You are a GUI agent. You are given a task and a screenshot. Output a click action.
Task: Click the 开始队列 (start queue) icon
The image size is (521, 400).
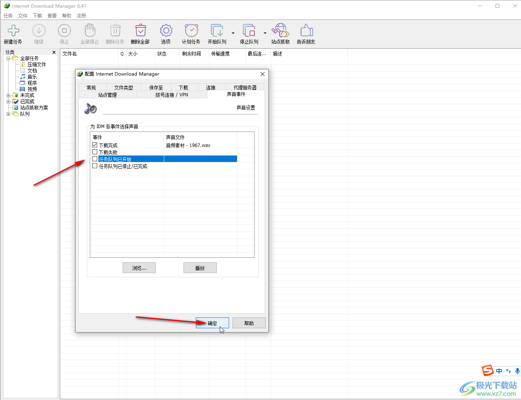[217, 30]
